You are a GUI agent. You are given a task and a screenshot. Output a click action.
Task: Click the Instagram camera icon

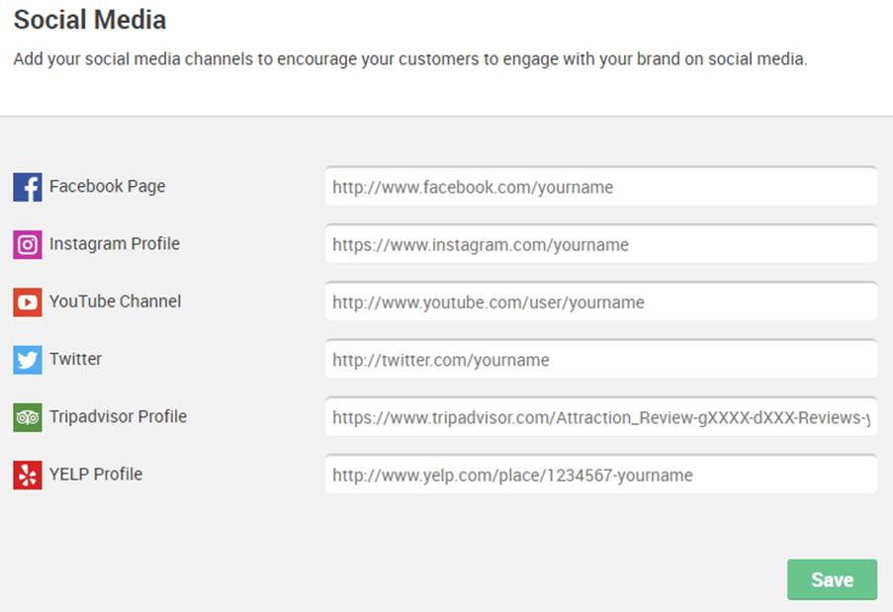point(28,244)
